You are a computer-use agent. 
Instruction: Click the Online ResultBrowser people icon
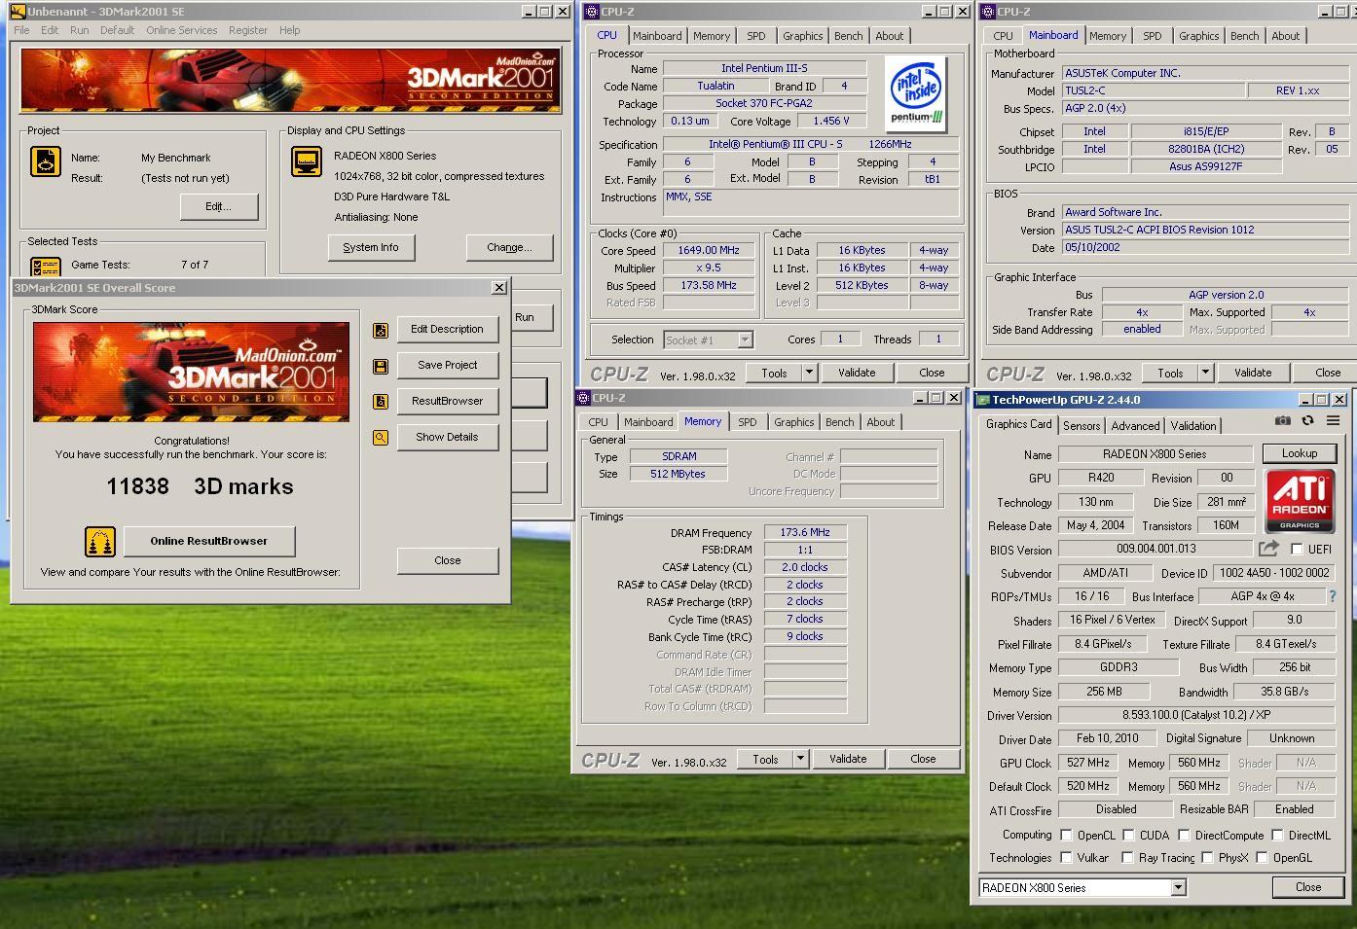(100, 541)
